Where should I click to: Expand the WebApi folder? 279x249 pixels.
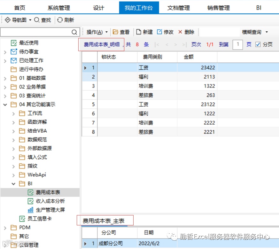click(x=13, y=175)
